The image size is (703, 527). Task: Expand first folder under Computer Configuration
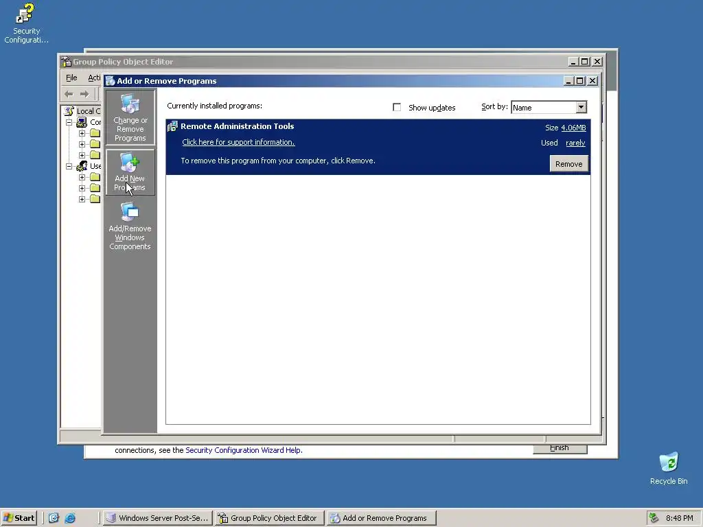(82, 133)
